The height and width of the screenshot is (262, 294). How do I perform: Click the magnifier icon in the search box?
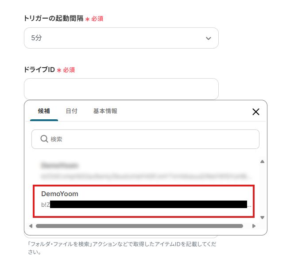(44, 139)
